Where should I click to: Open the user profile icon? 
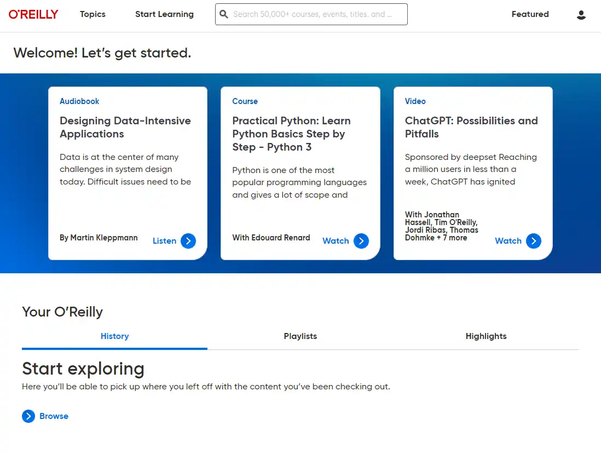point(581,15)
